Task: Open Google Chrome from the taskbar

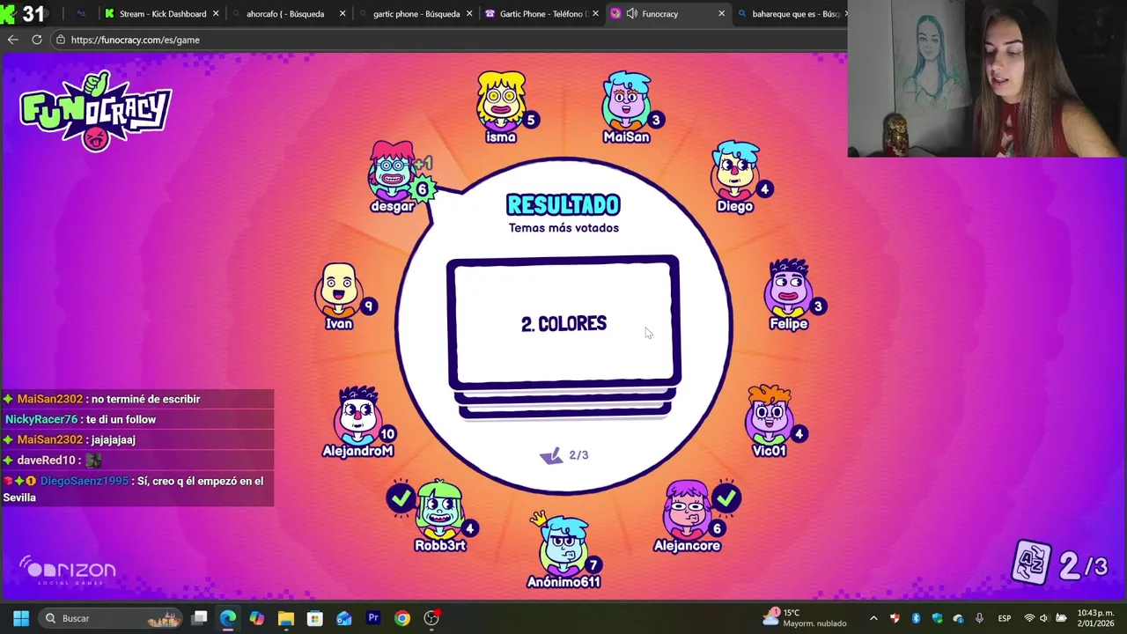Action: (x=402, y=618)
